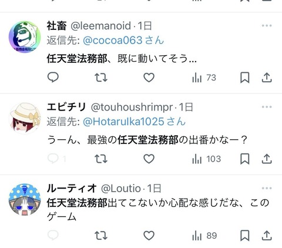The height and width of the screenshot is (248, 282).
Task: Share the ルーティオ tweet
Action: point(267,235)
